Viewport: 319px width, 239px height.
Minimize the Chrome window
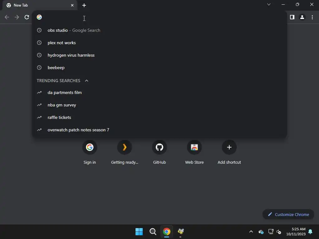coord(283,4)
